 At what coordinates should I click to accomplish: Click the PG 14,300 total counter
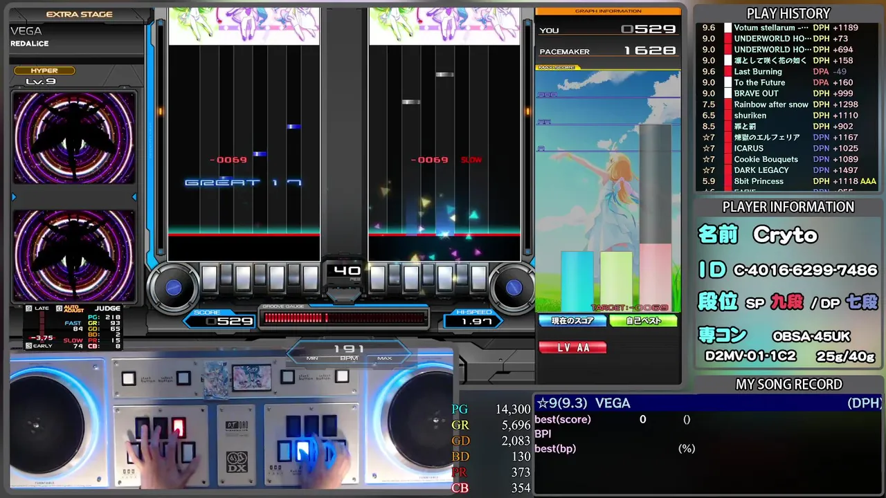click(491, 409)
